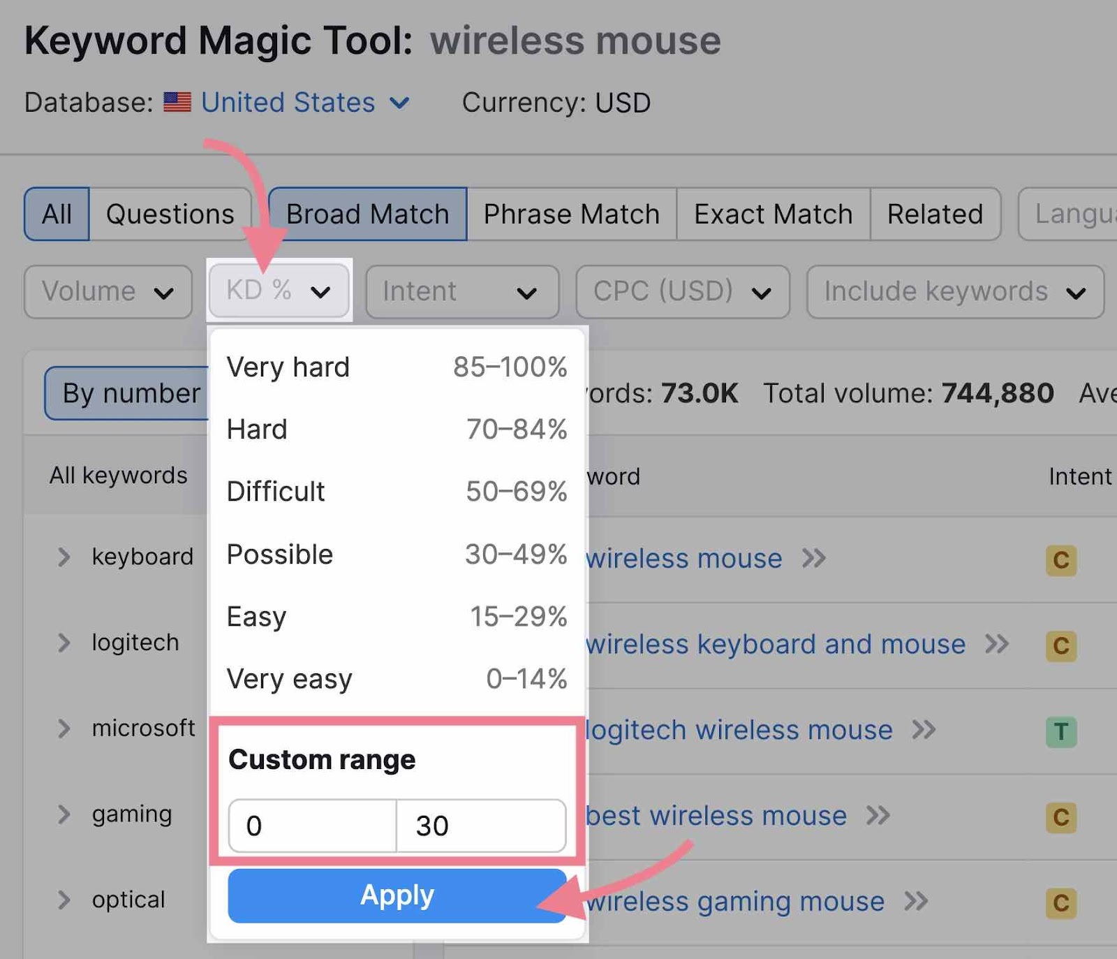This screenshot has width=1117, height=959.
Task: Open the CPC (USD) filter dropdown
Action: (x=682, y=292)
